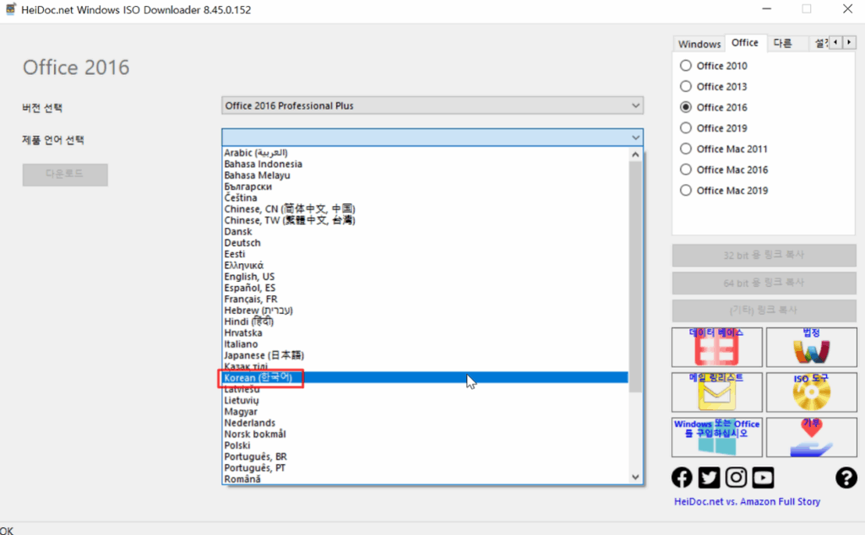The width and height of the screenshot is (865, 535).
Task: Open the Office 2016 Professional Plus edition dropdown
Action: click(432, 105)
